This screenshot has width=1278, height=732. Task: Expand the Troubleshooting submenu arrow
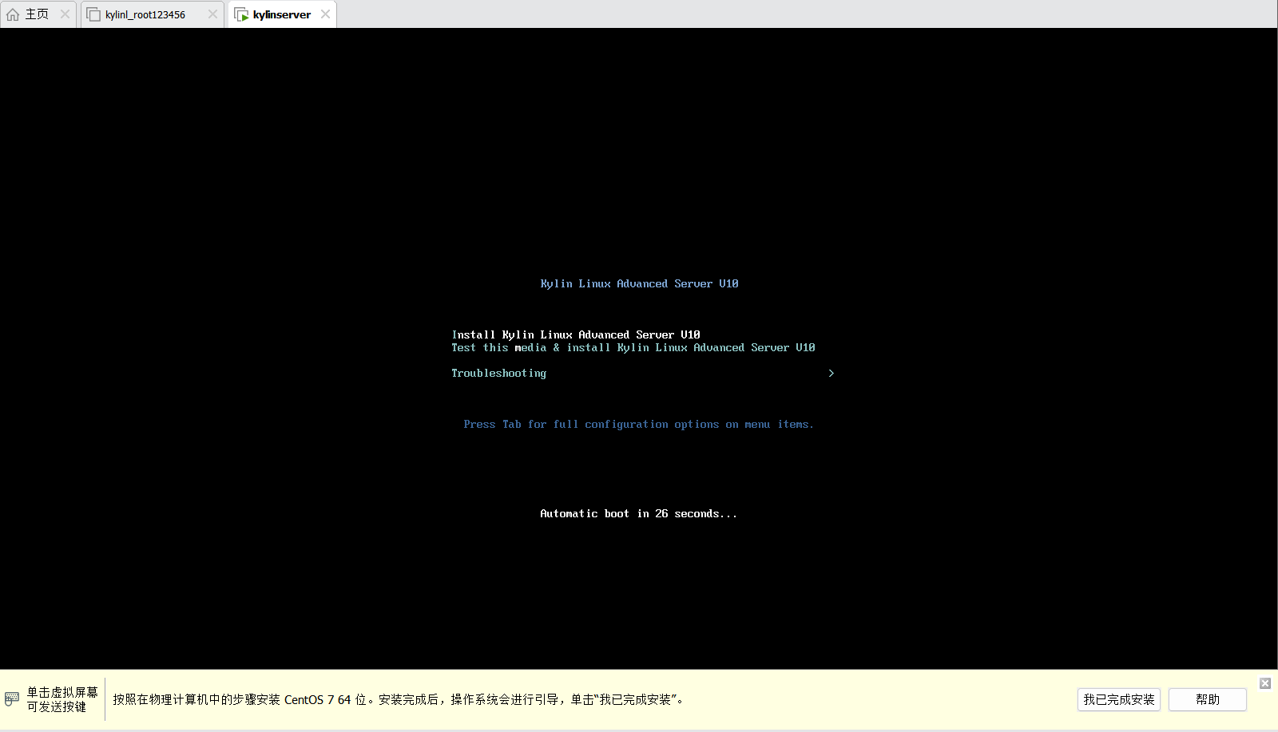[x=831, y=373]
